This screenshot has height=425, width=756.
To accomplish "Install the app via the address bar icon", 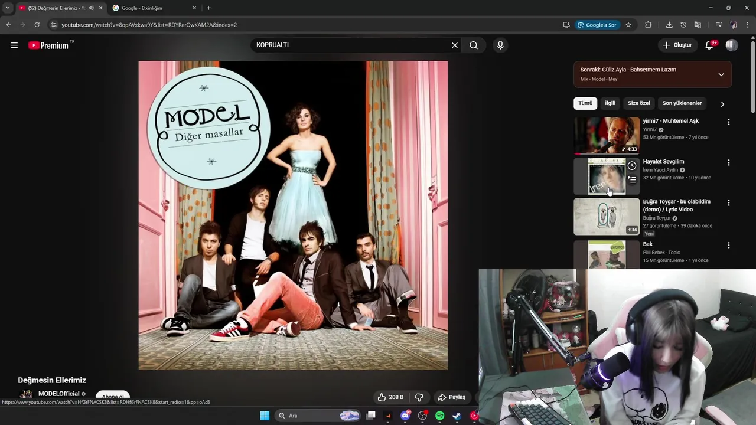I will (566, 25).
